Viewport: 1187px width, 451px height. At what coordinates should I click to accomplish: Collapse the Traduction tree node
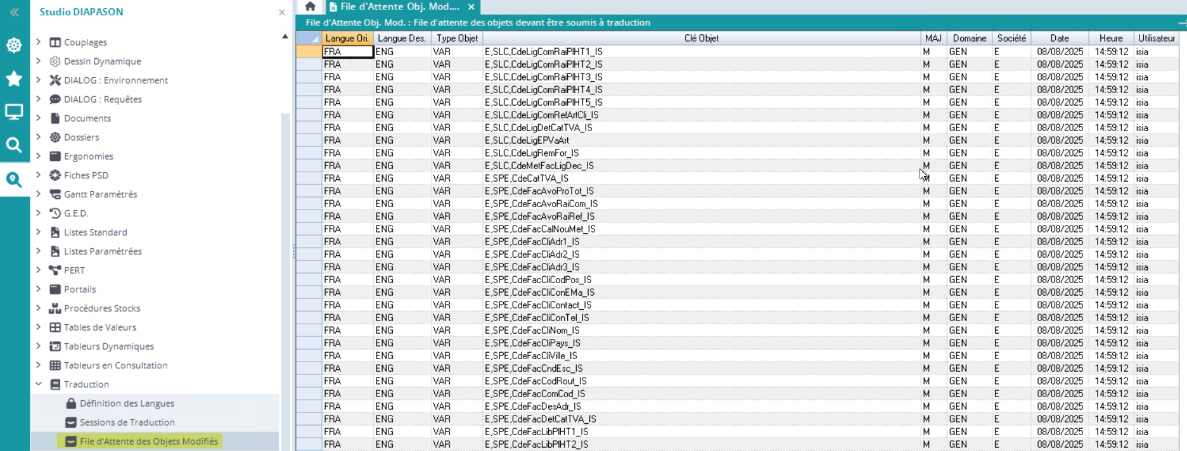39,384
